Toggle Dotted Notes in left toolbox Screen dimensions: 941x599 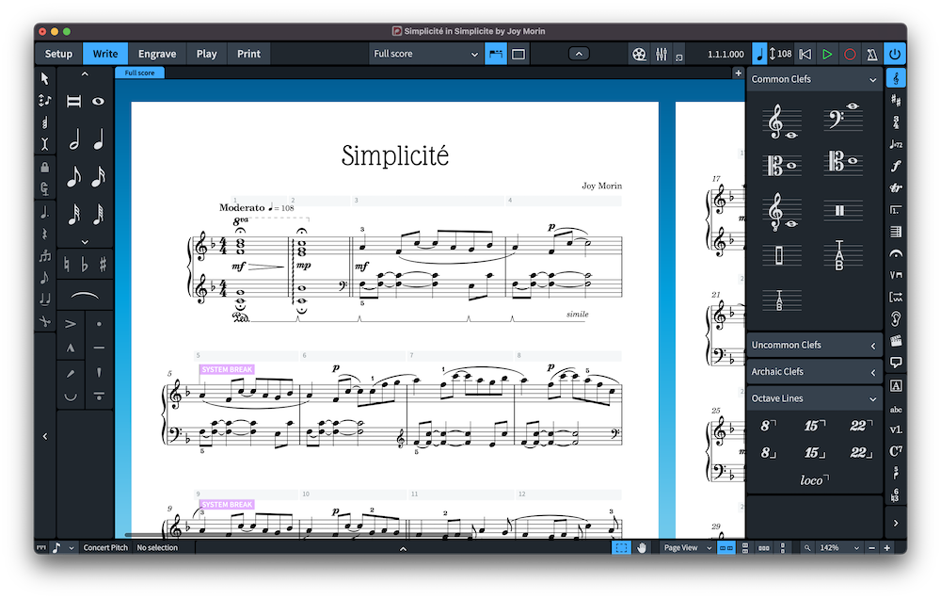[x=45, y=212]
